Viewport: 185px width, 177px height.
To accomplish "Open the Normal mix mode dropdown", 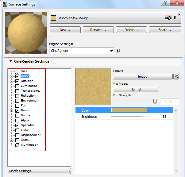I will point(136,90).
